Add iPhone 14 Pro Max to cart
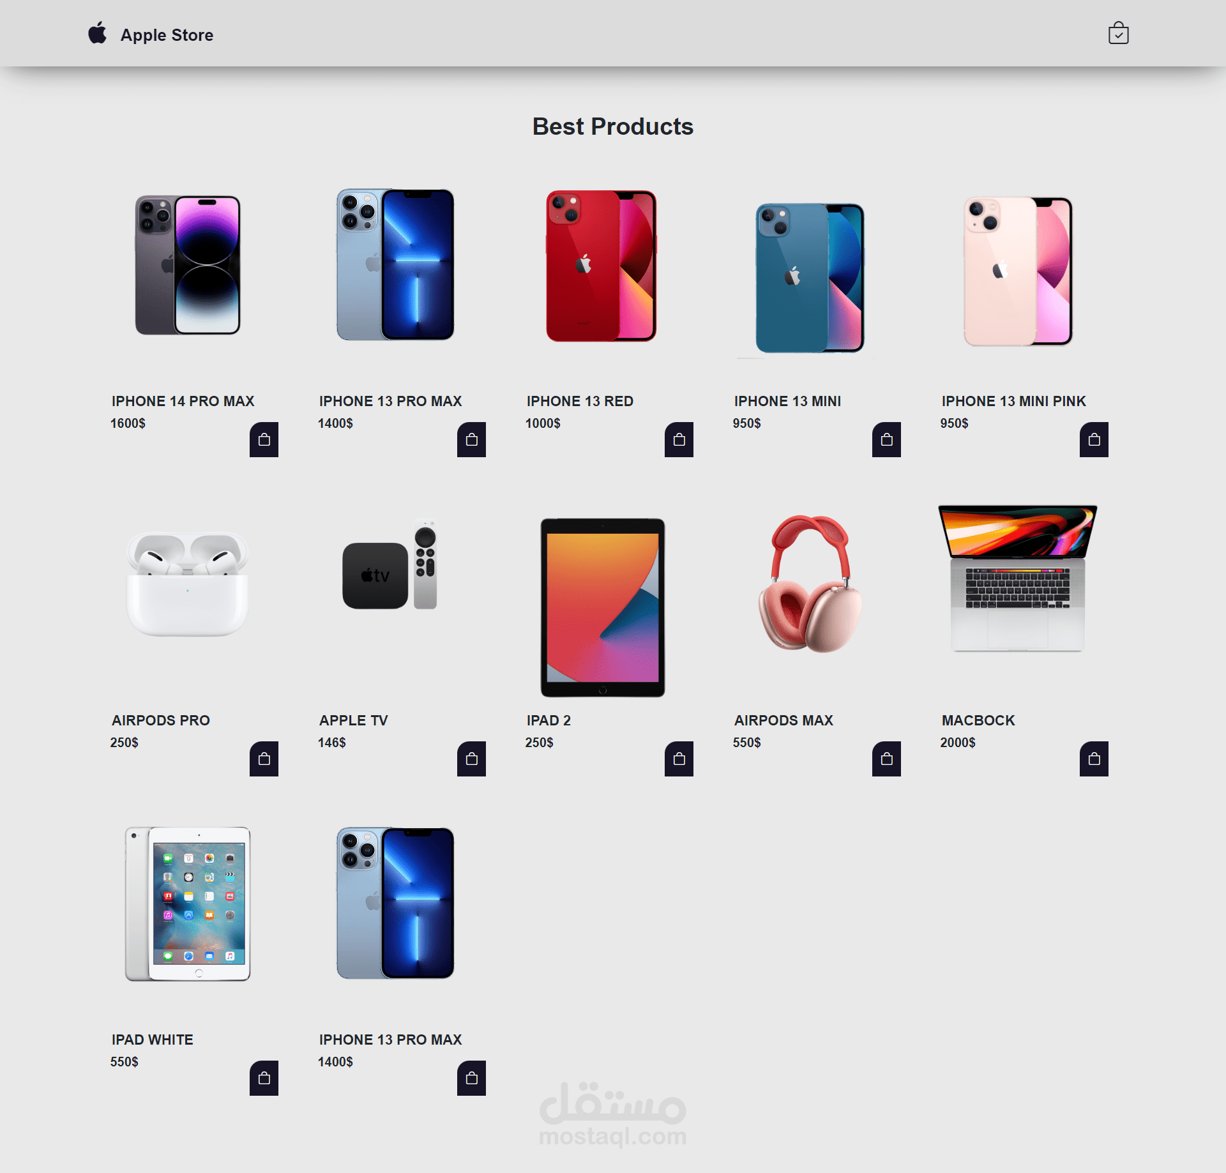The width and height of the screenshot is (1226, 1173). (x=264, y=439)
